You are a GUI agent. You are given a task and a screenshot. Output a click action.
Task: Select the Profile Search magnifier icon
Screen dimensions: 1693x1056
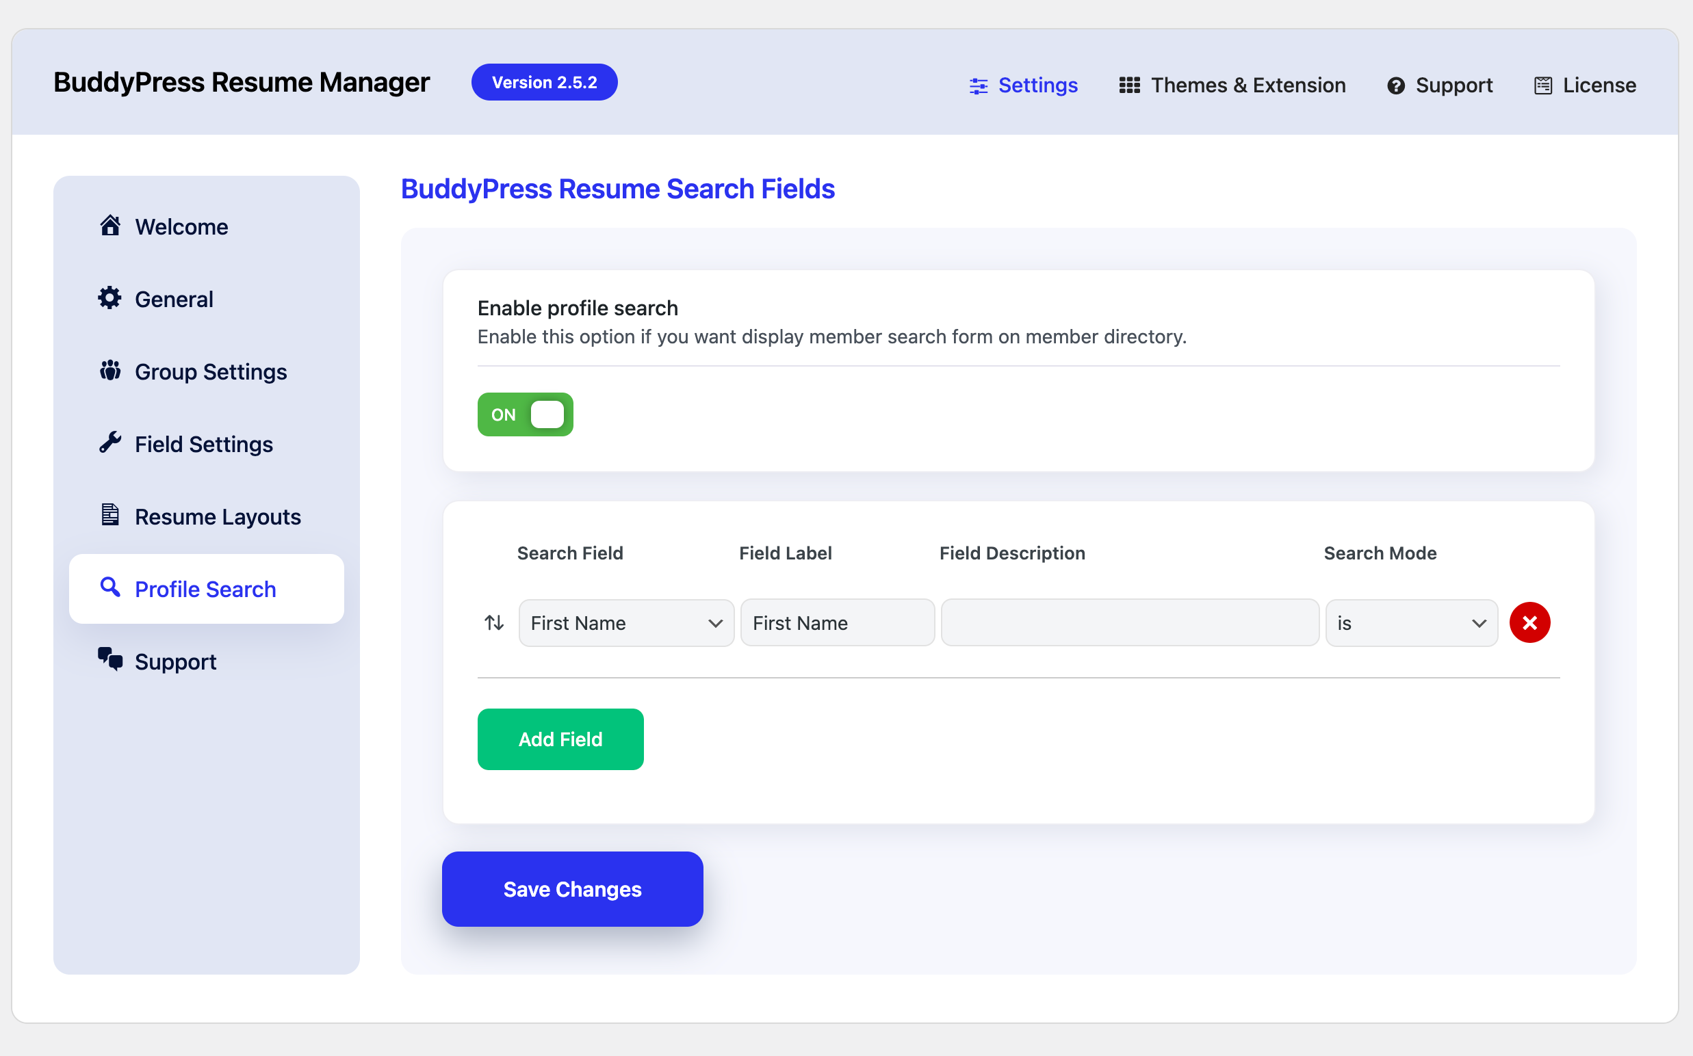110,588
